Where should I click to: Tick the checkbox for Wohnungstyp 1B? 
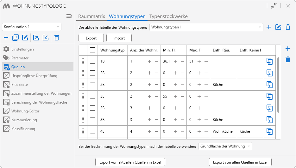click(x=92, y=61)
